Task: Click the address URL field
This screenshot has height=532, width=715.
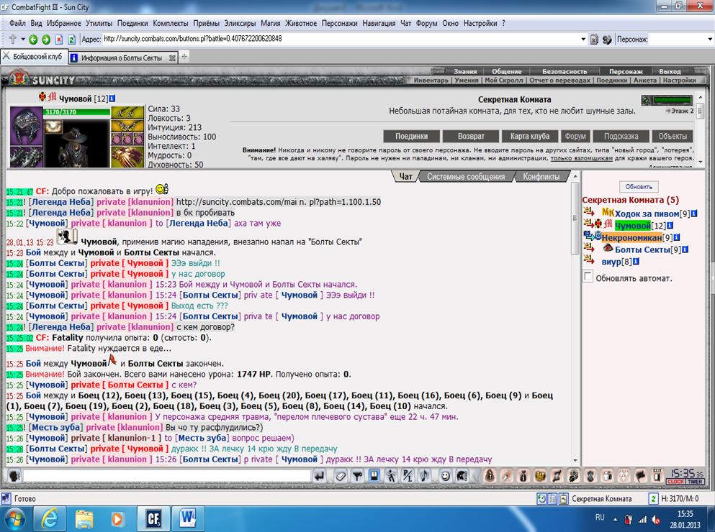Action: [341, 39]
